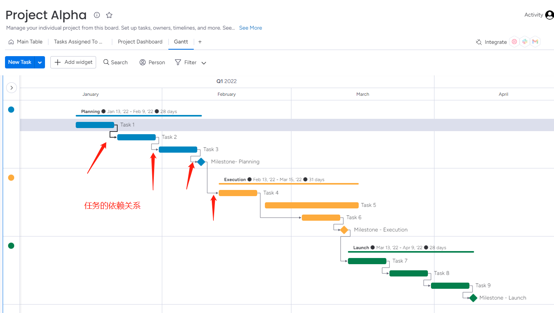The height and width of the screenshot is (313, 554).
Task: Expand the Filter options chevron
Action: click(x=204, y=63)
